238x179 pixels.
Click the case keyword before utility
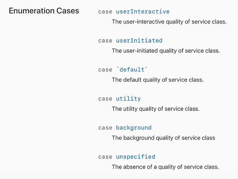point(105,99)
